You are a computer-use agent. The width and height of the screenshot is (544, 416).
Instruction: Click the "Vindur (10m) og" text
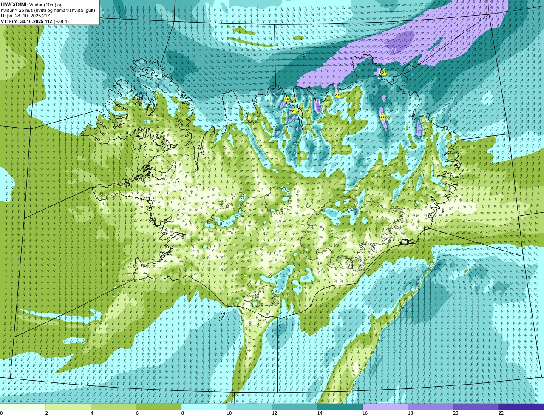(45, 5)
